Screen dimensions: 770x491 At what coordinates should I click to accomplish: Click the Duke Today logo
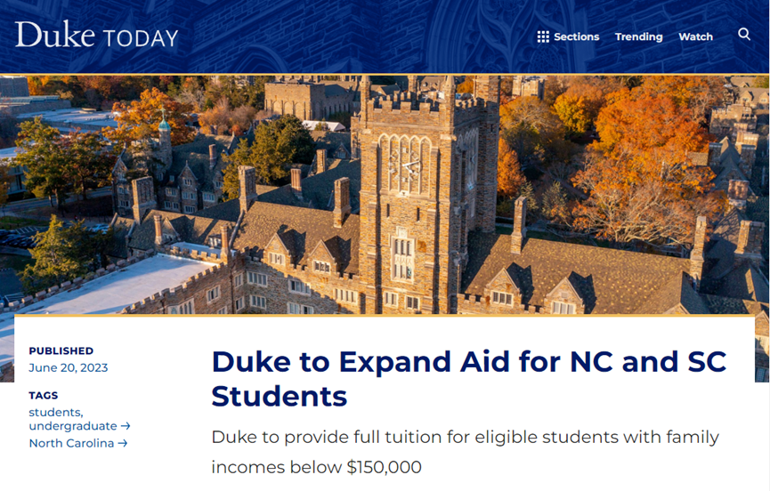coord(96,35)
